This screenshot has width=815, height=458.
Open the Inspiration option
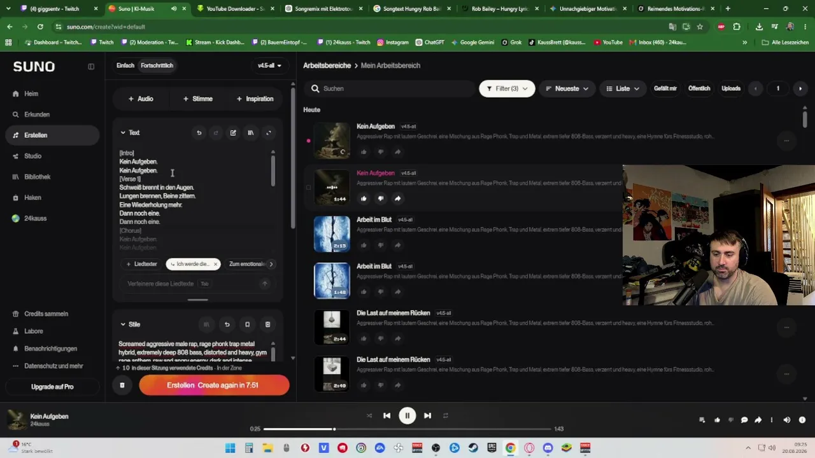255,99
